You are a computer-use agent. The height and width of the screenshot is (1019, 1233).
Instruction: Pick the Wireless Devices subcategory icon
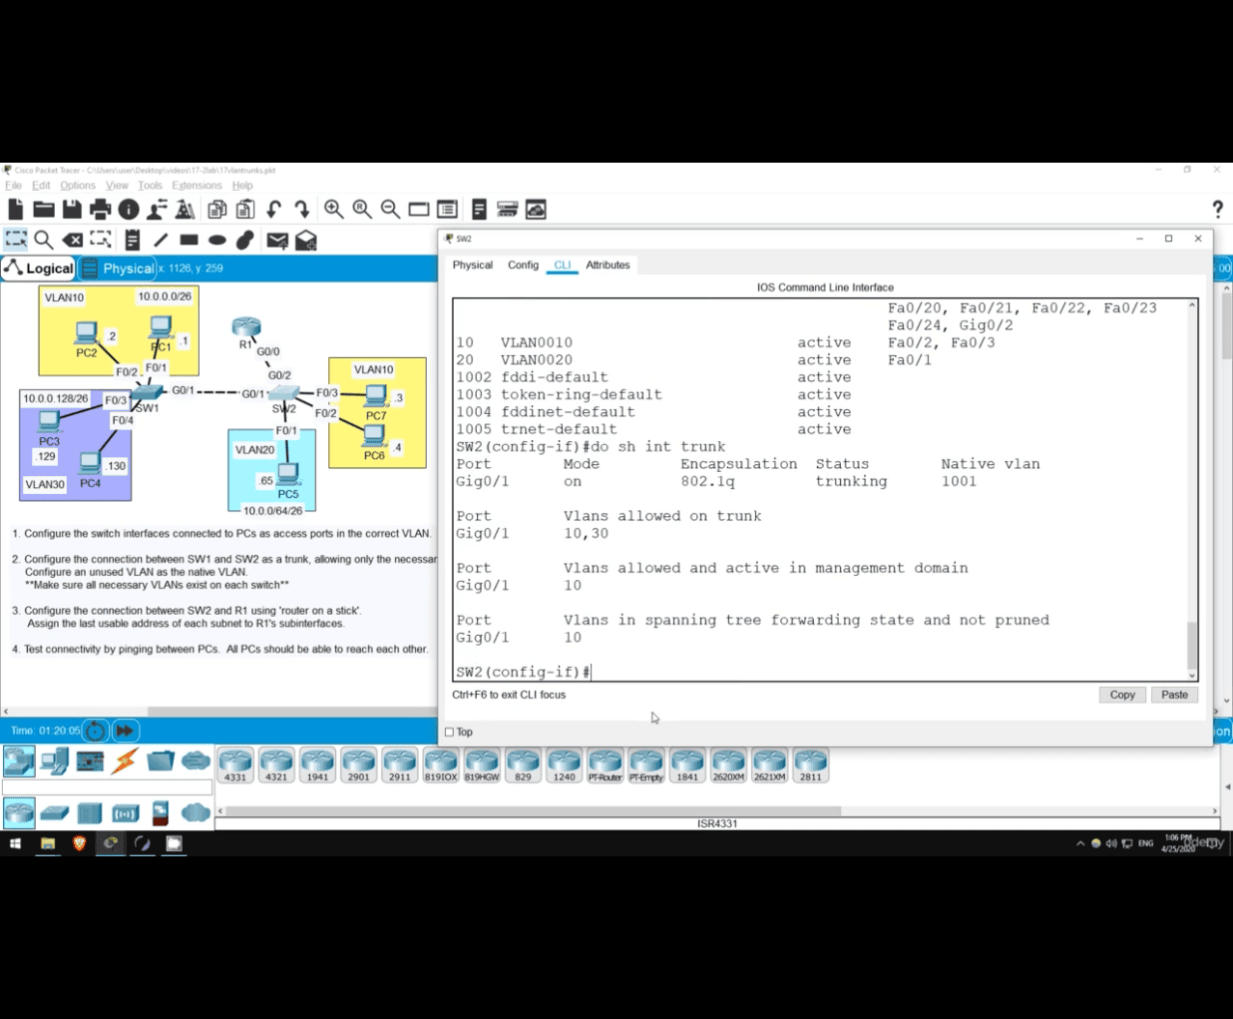(126, 813)
